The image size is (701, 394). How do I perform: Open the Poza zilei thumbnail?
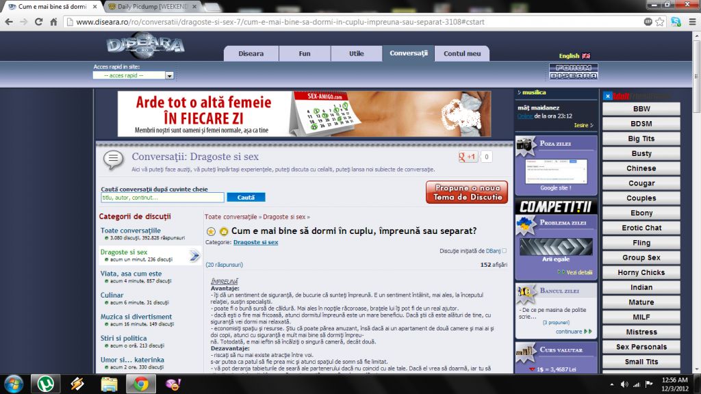(556, 171)
